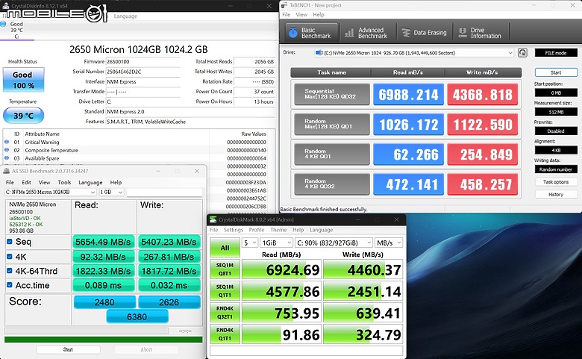Click the Available Spare status dot
This screenshot has height=359, width=582.
pyautogui.click(x=7, y=158)
